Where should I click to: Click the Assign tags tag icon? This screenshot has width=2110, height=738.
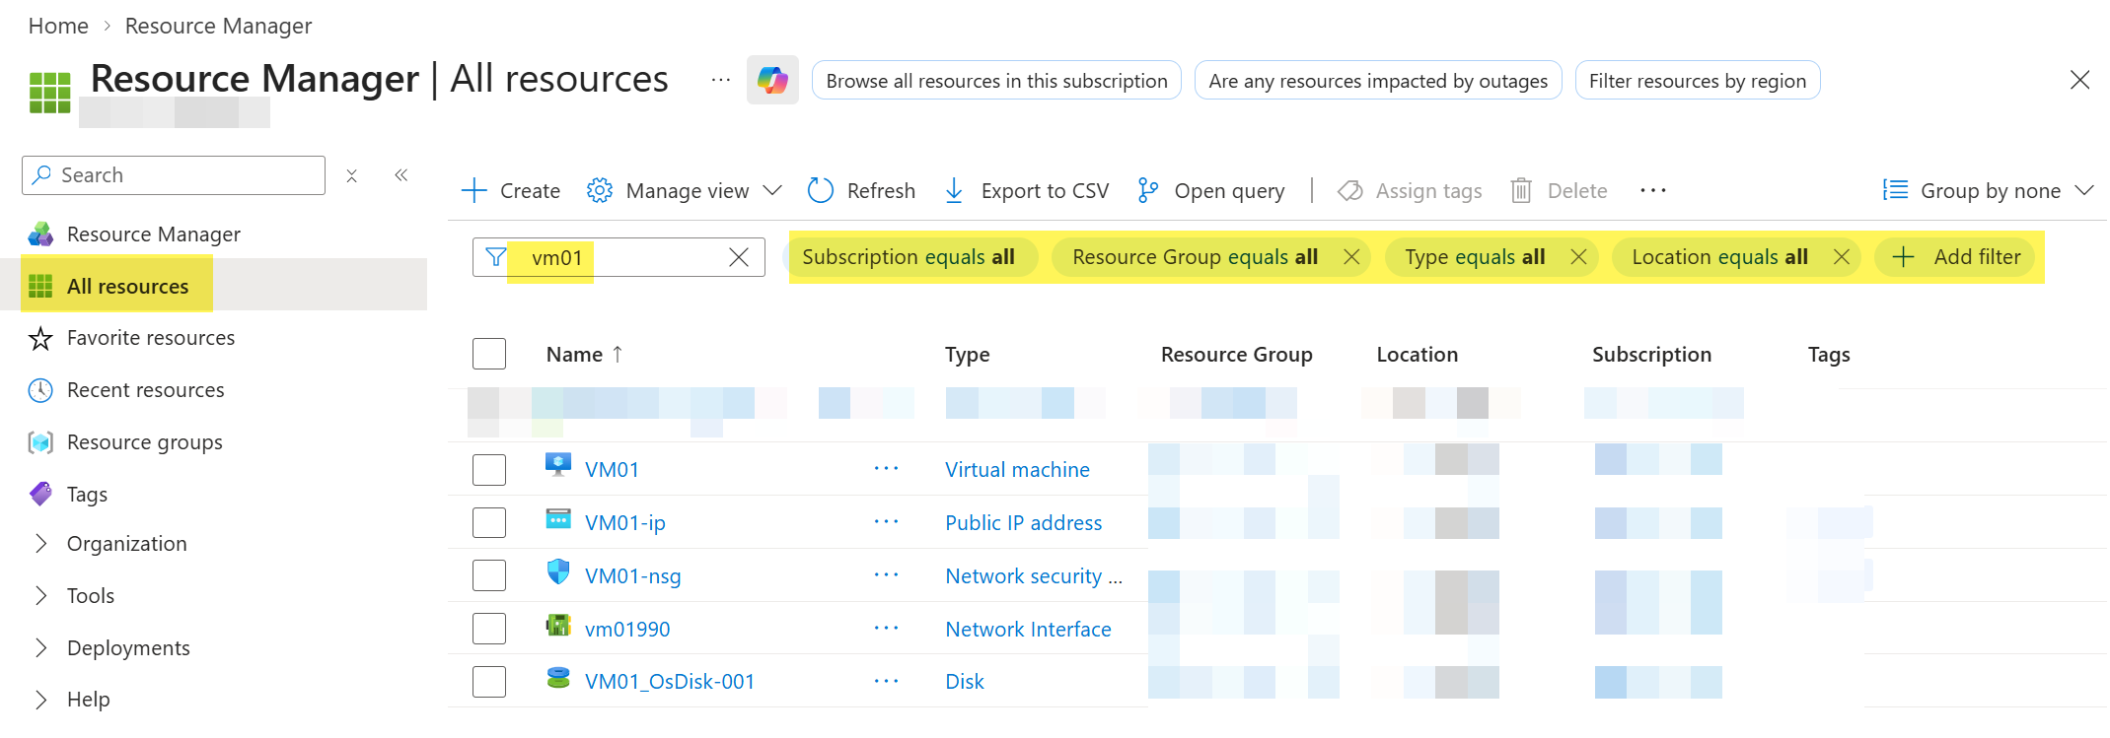click(1349, 190)
